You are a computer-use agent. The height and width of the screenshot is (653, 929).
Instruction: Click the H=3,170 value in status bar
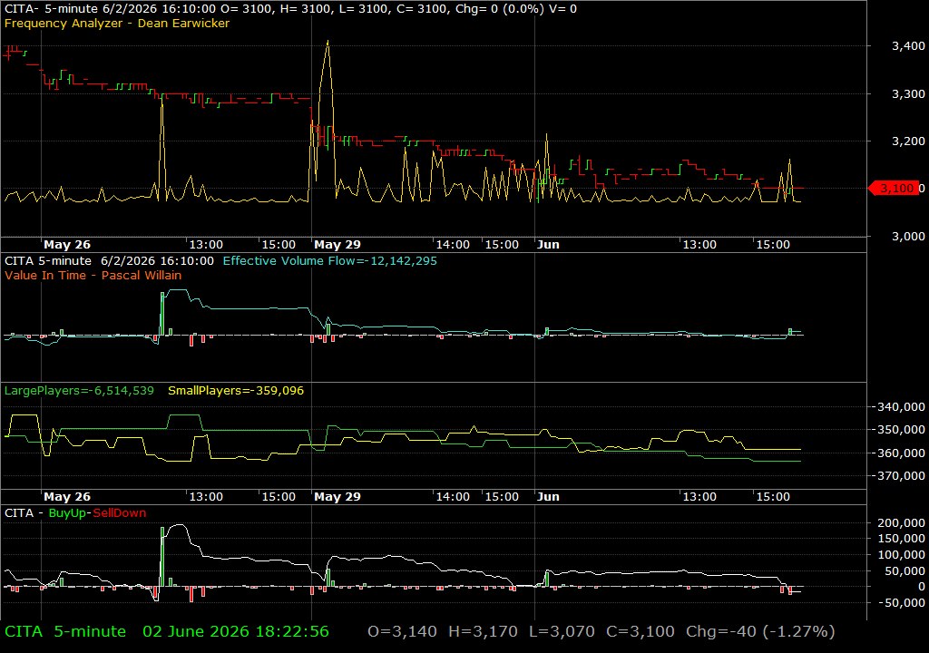click(483, 631)
